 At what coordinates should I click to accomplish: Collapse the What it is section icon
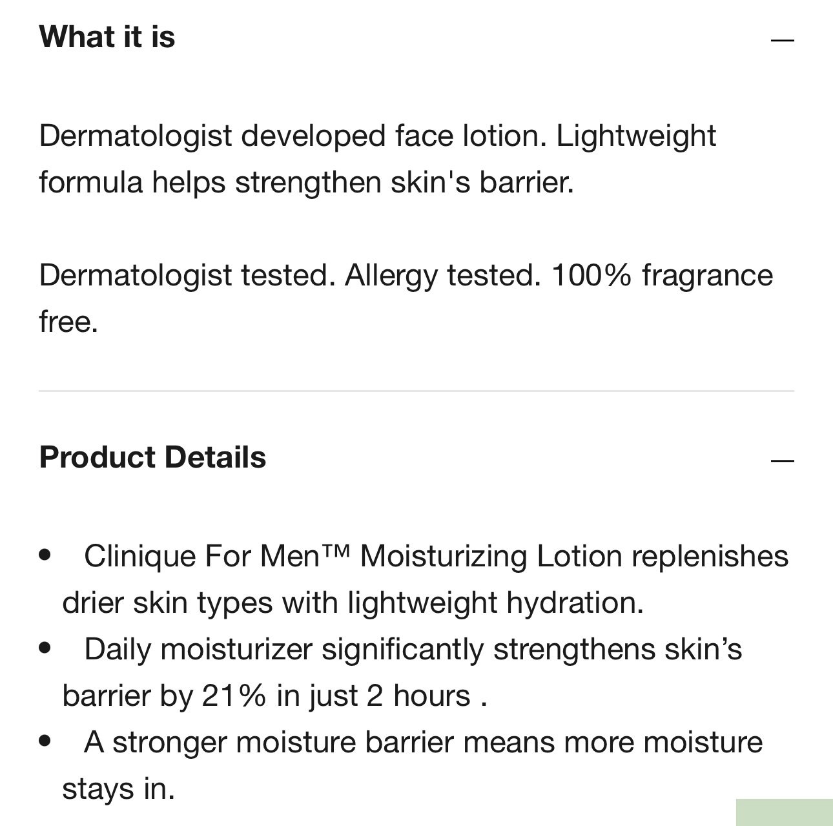click(x=782, y=40)
